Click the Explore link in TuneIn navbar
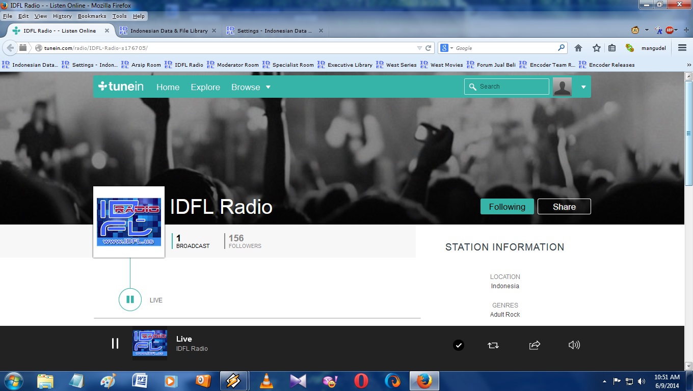 tap(205, 87)
